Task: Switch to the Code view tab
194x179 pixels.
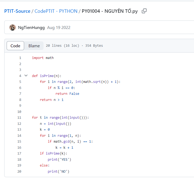Action: (15, 46)
